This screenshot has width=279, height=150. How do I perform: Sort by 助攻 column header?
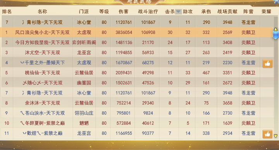[188, 12]
